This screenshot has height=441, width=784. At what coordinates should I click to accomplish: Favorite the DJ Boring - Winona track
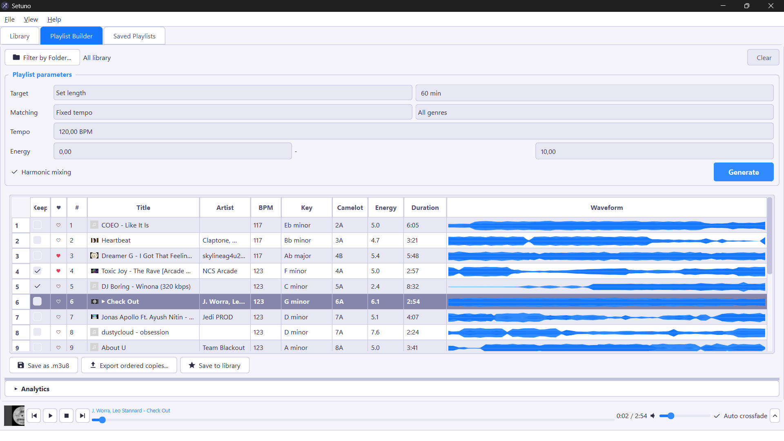[x=58, y=286]
